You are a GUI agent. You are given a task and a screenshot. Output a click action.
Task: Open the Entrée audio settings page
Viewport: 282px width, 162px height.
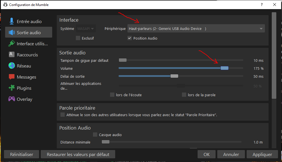29,21
